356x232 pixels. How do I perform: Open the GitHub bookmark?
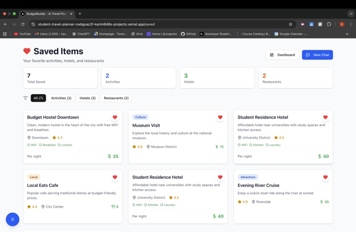[188, 34]
